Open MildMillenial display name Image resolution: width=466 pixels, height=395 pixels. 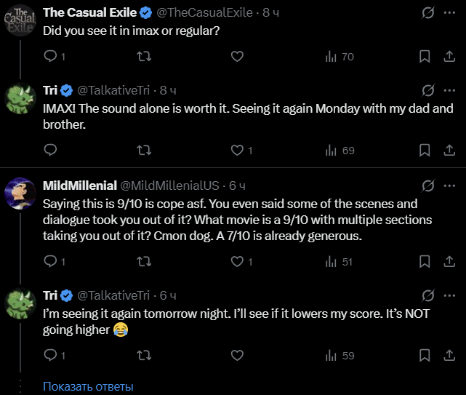pyautogui.click(x=80, y=185)
